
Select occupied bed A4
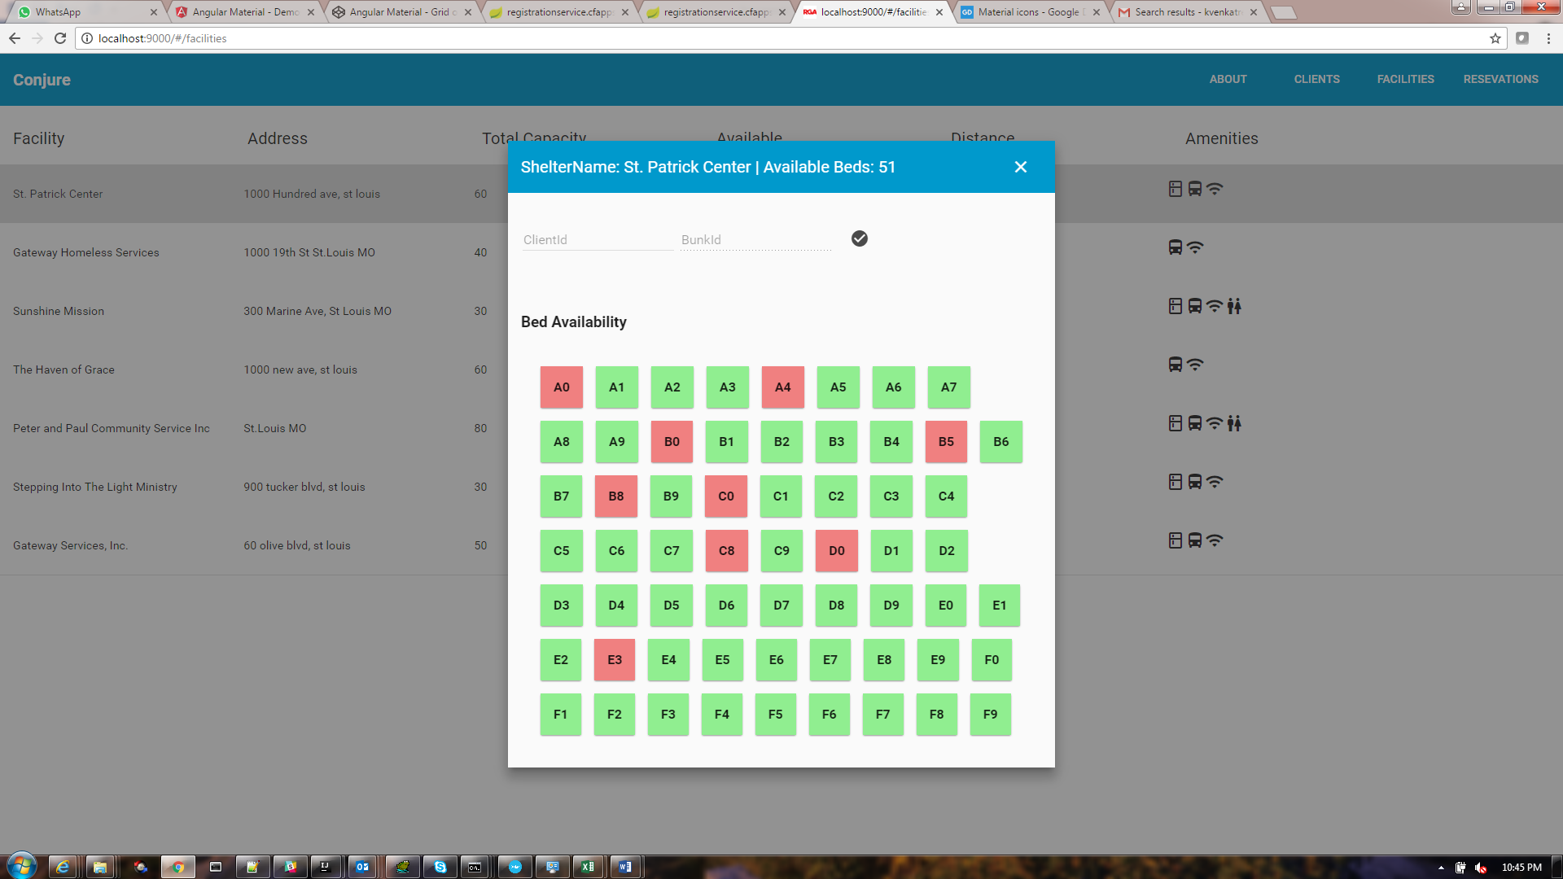[782, 387]
